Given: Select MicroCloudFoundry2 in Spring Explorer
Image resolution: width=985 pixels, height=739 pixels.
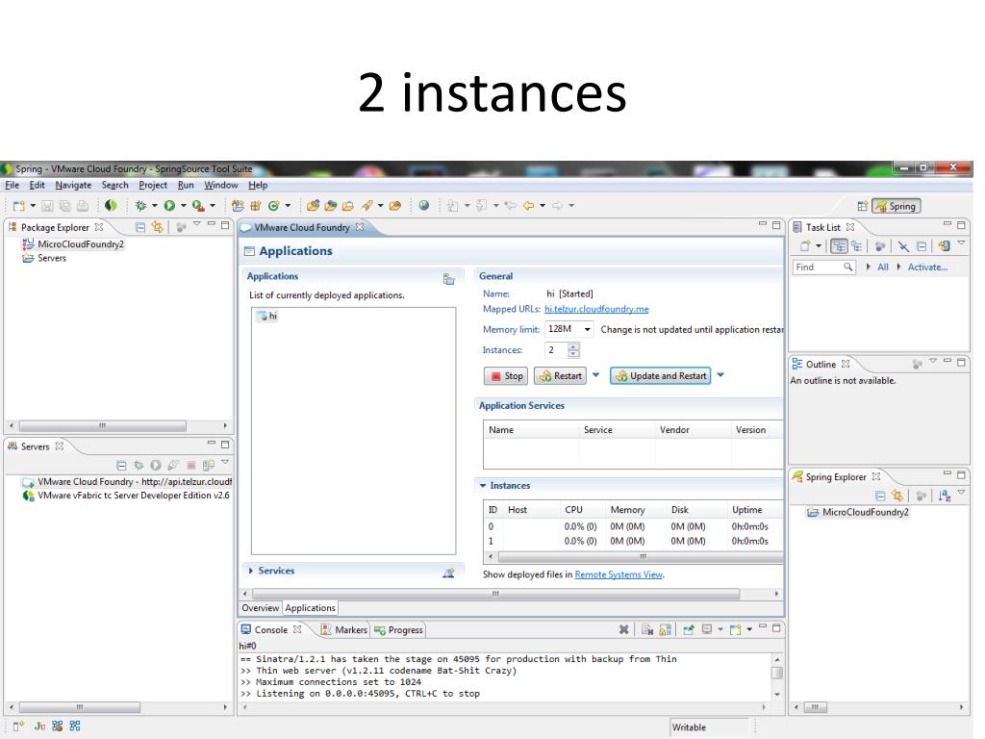Looking at the screenshot, I should (x=858, y=512).
